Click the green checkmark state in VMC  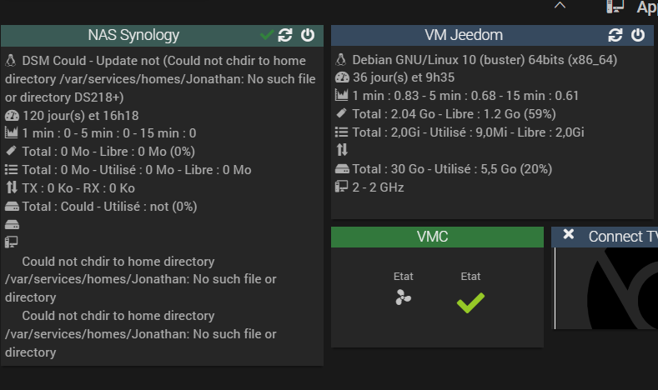470,302
